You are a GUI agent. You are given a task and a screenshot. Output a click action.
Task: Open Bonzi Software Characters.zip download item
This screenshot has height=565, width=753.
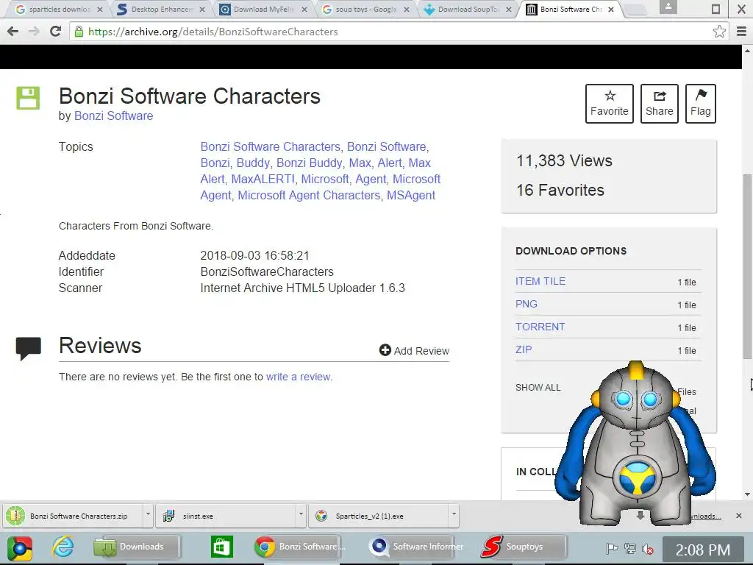point(74,516)
